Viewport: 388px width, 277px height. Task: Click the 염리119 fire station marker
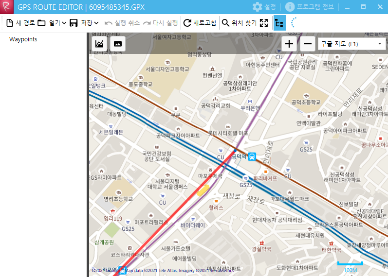coord(113,211)
